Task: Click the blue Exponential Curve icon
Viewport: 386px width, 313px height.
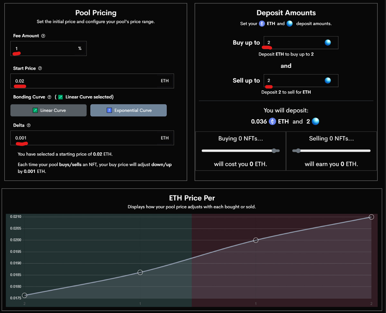Action: click(110, 110)
